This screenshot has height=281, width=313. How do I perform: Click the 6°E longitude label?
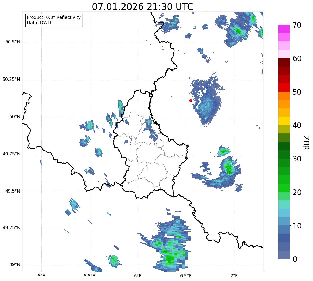click(x=138, y=276)
